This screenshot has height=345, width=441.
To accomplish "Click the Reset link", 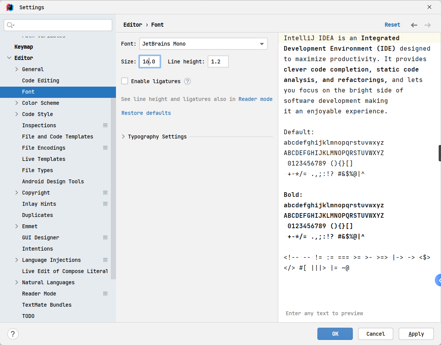I will 392,25.
